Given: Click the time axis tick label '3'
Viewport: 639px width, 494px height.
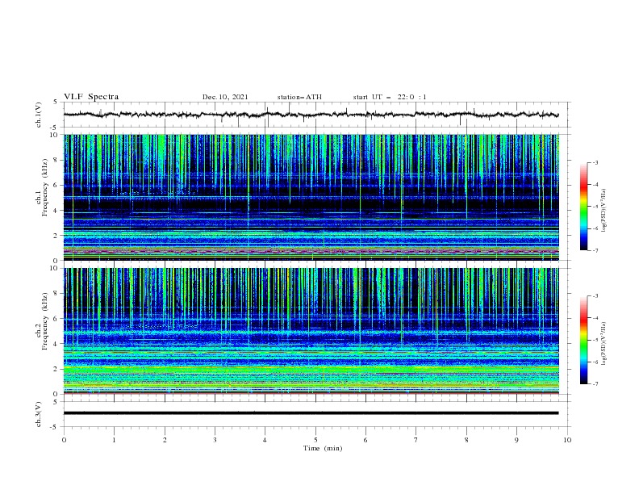Looking at the screenshot, I should (x=215, y=440).
